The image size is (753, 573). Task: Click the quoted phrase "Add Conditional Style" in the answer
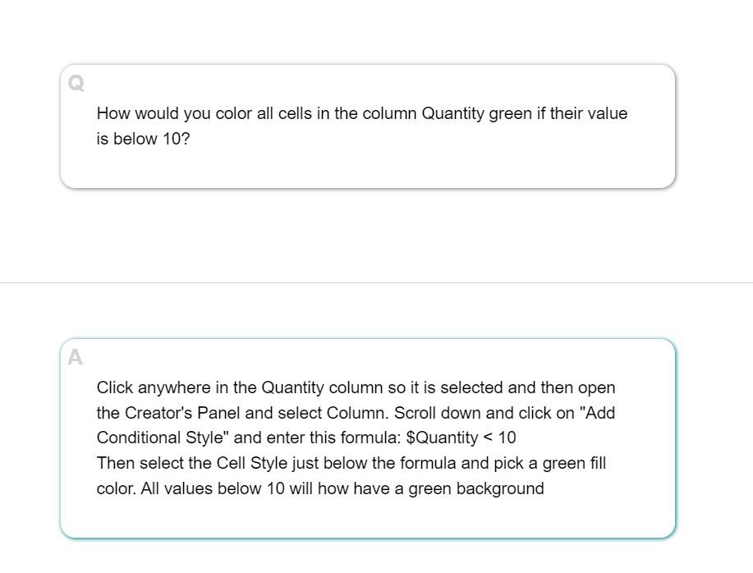coord(356,425)
